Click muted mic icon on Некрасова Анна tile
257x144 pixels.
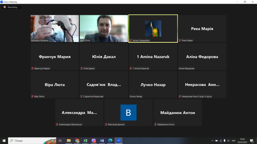(180, 96)
